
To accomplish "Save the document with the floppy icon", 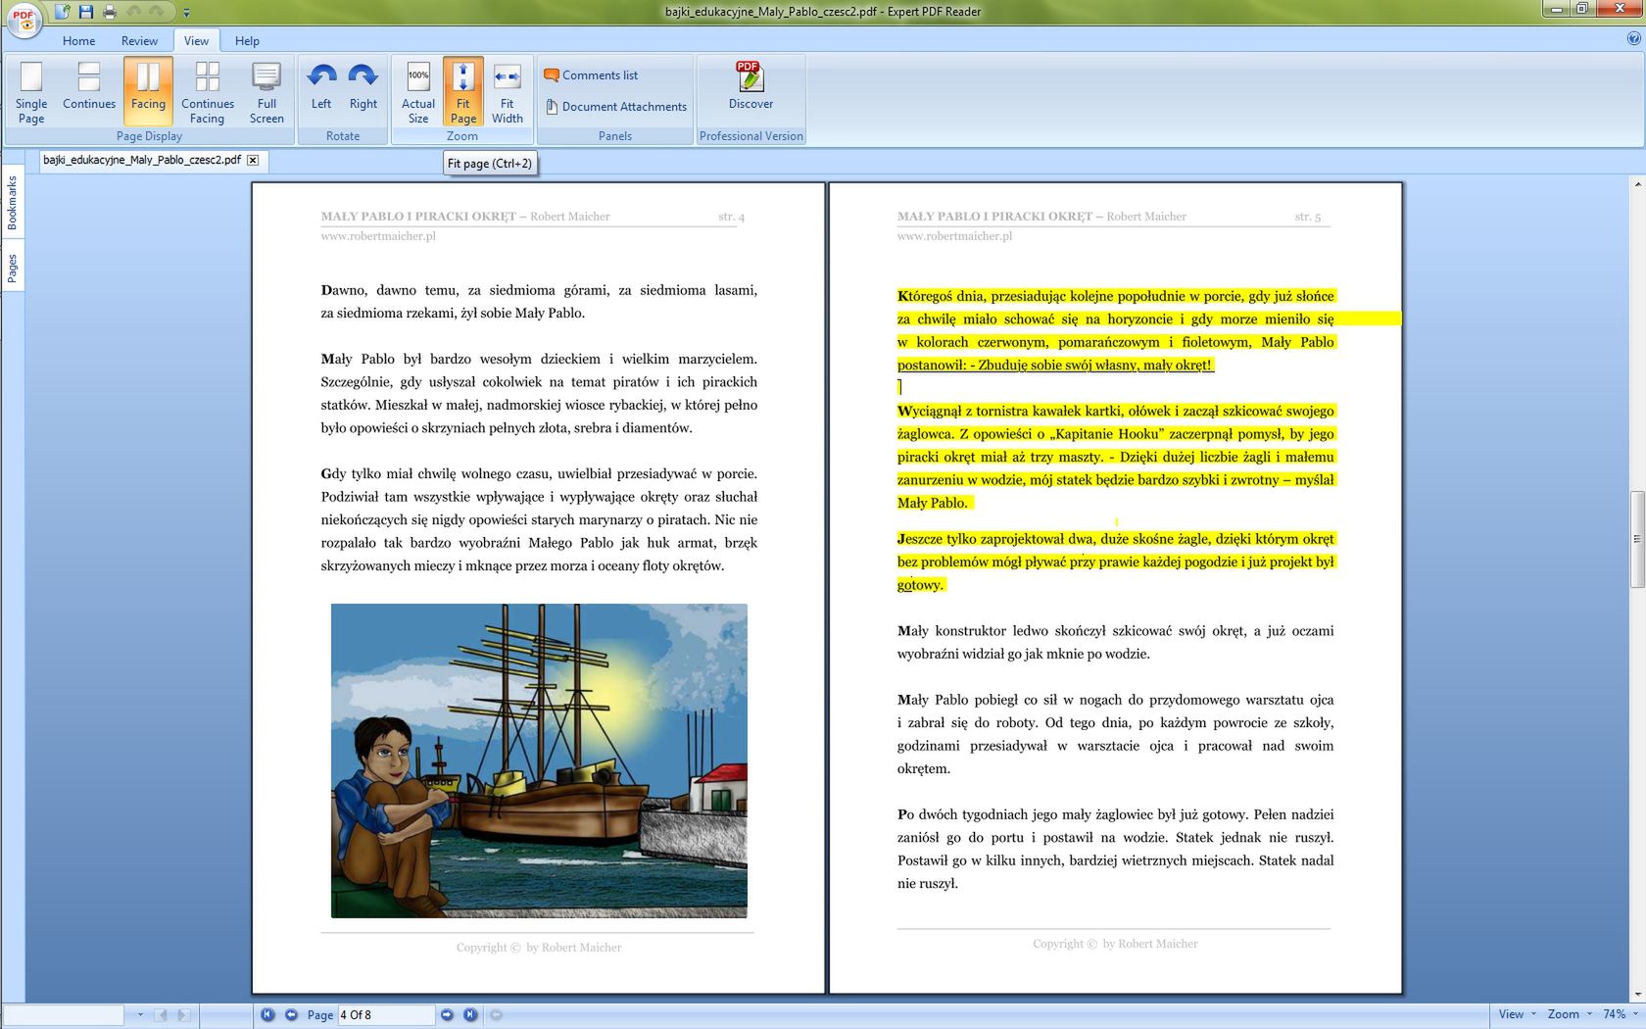I will [86, 12].
